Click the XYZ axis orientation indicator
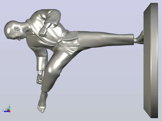 click(7, 108)
